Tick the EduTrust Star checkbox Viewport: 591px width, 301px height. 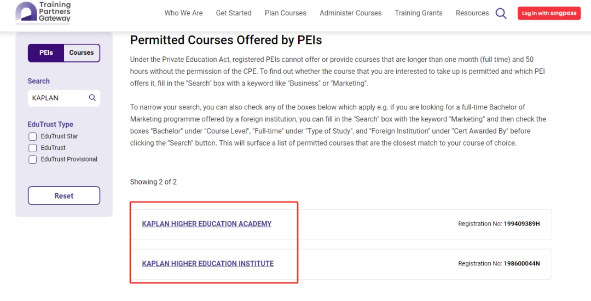point(33,136)
